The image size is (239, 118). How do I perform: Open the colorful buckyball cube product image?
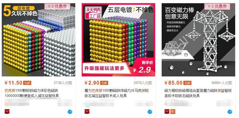[39, 40]
